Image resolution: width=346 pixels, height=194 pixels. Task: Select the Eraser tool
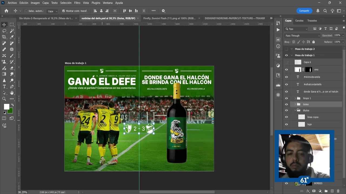12,68
